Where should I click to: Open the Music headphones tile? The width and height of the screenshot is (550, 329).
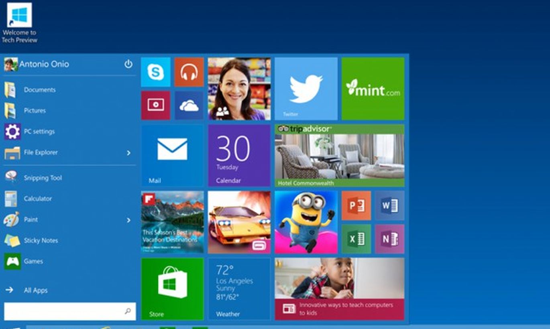tap(189, 72)
